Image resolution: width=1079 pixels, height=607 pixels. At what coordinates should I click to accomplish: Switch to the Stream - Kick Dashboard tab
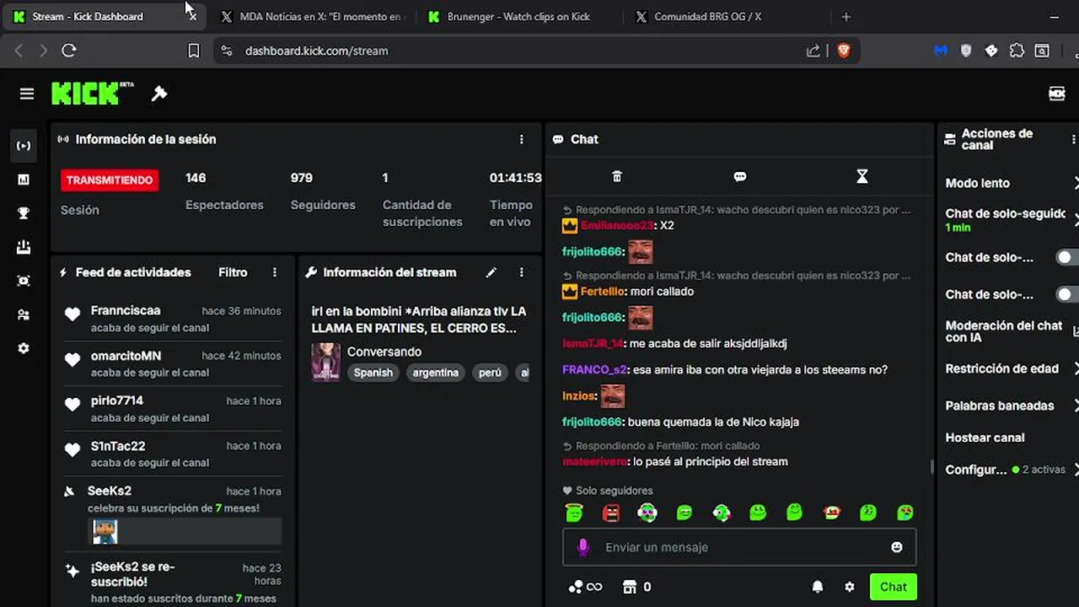(104, 16)
